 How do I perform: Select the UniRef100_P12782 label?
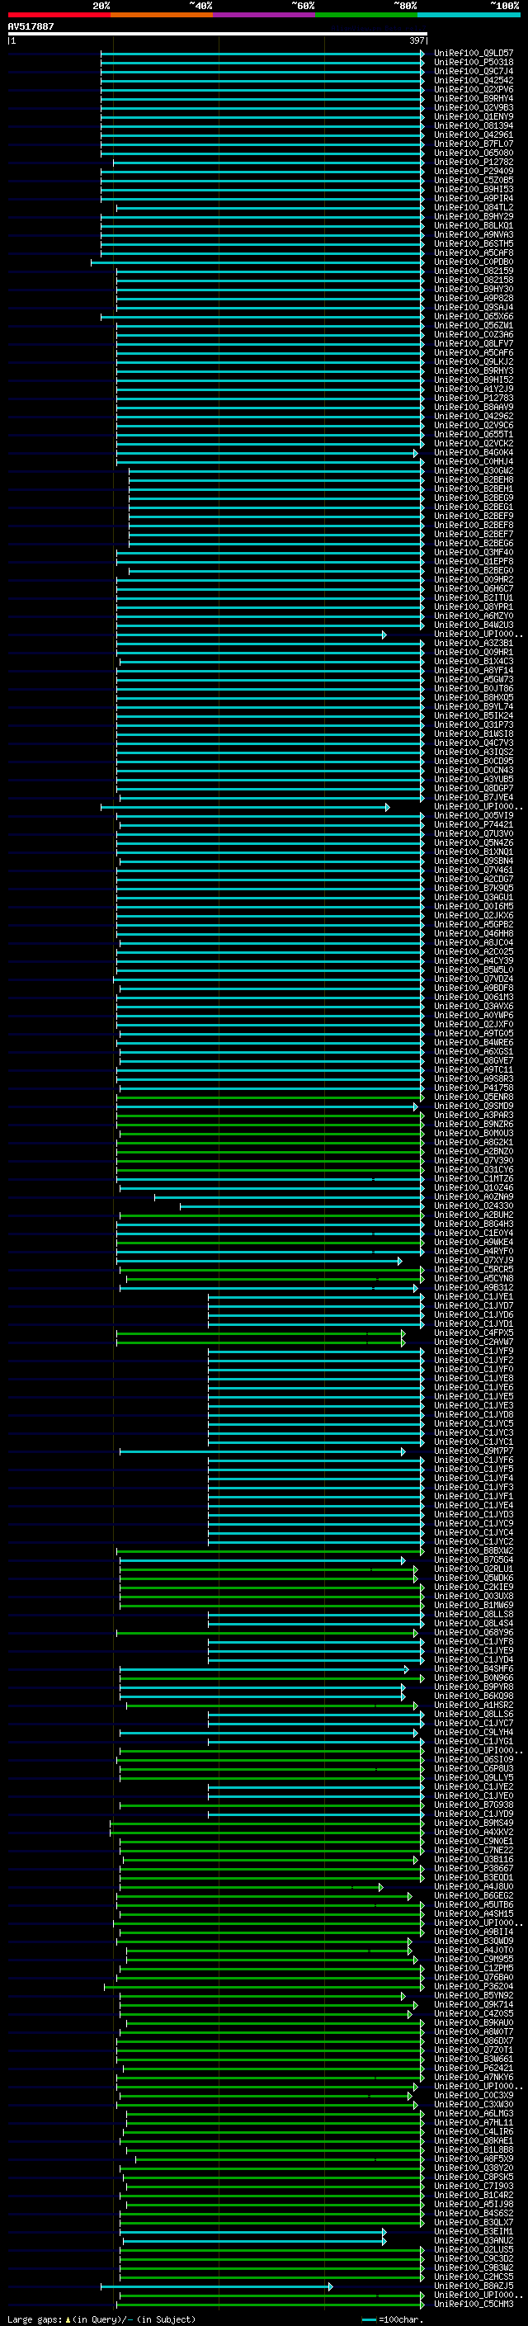[473, 163]
